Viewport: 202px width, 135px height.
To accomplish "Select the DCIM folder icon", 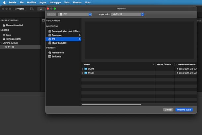I will 86,69.
